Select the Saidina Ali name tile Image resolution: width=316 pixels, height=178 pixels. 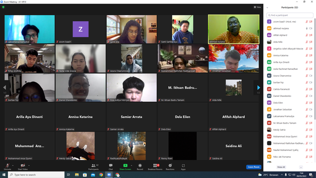point(234,146)
